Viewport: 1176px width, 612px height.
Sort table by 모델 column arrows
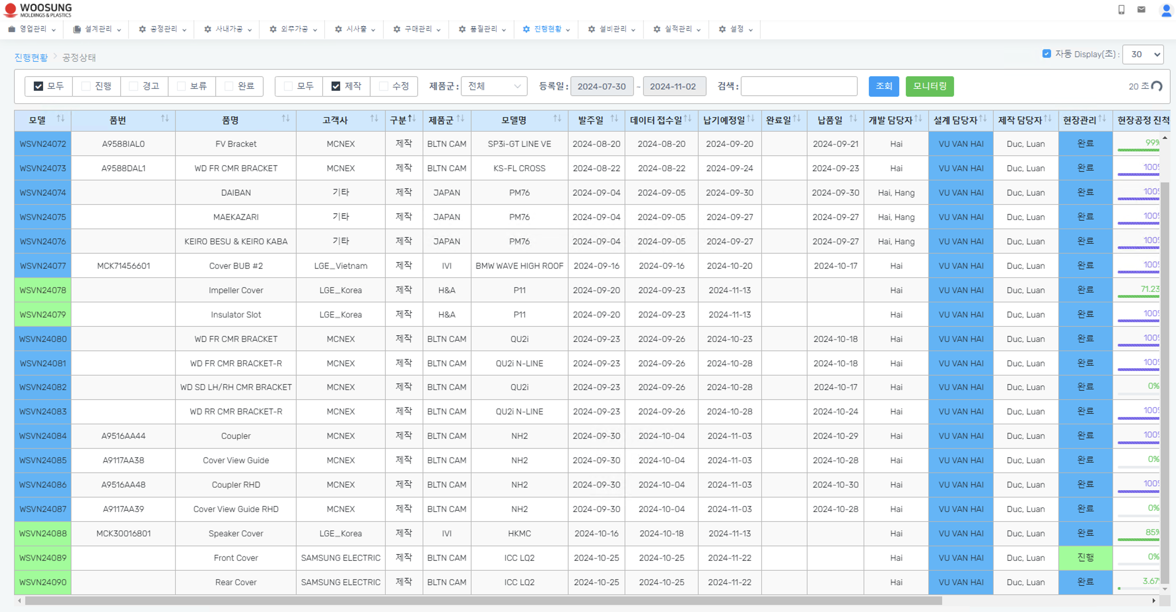tap(60, 119)
